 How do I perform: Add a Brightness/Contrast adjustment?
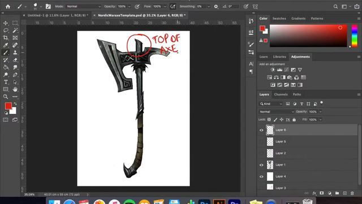(273, 70)
